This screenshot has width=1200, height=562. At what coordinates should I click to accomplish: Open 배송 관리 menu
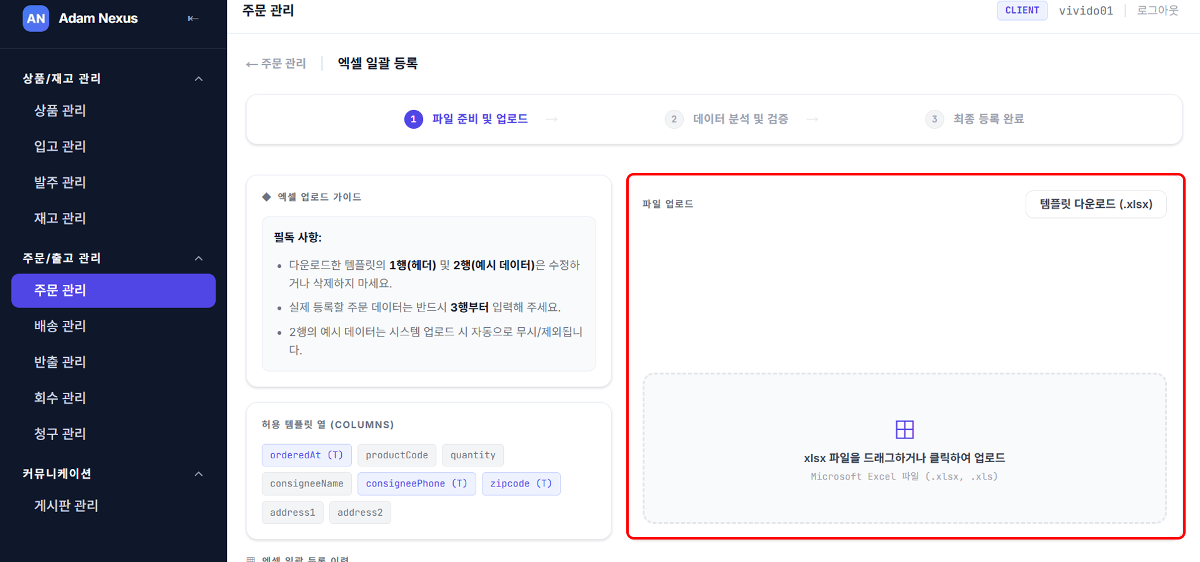pyautogui.click(x=113, y=326)
